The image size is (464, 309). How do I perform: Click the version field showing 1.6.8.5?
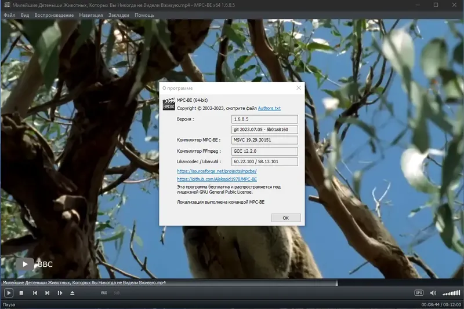click(x=264, y=119)
